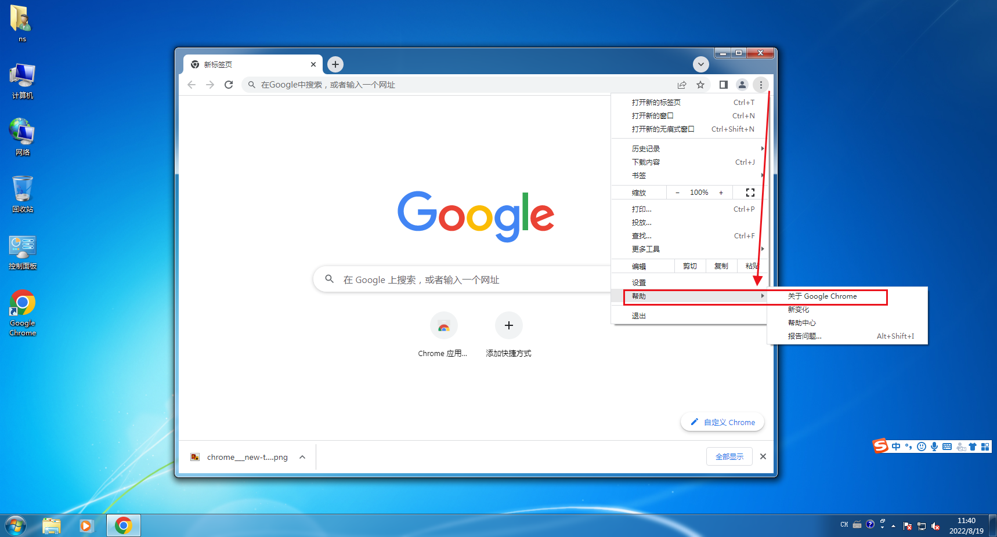The width and height of the screenshot is (997, 537).
Task: Click IME microphone voice input icon
Action: (934, 447)
